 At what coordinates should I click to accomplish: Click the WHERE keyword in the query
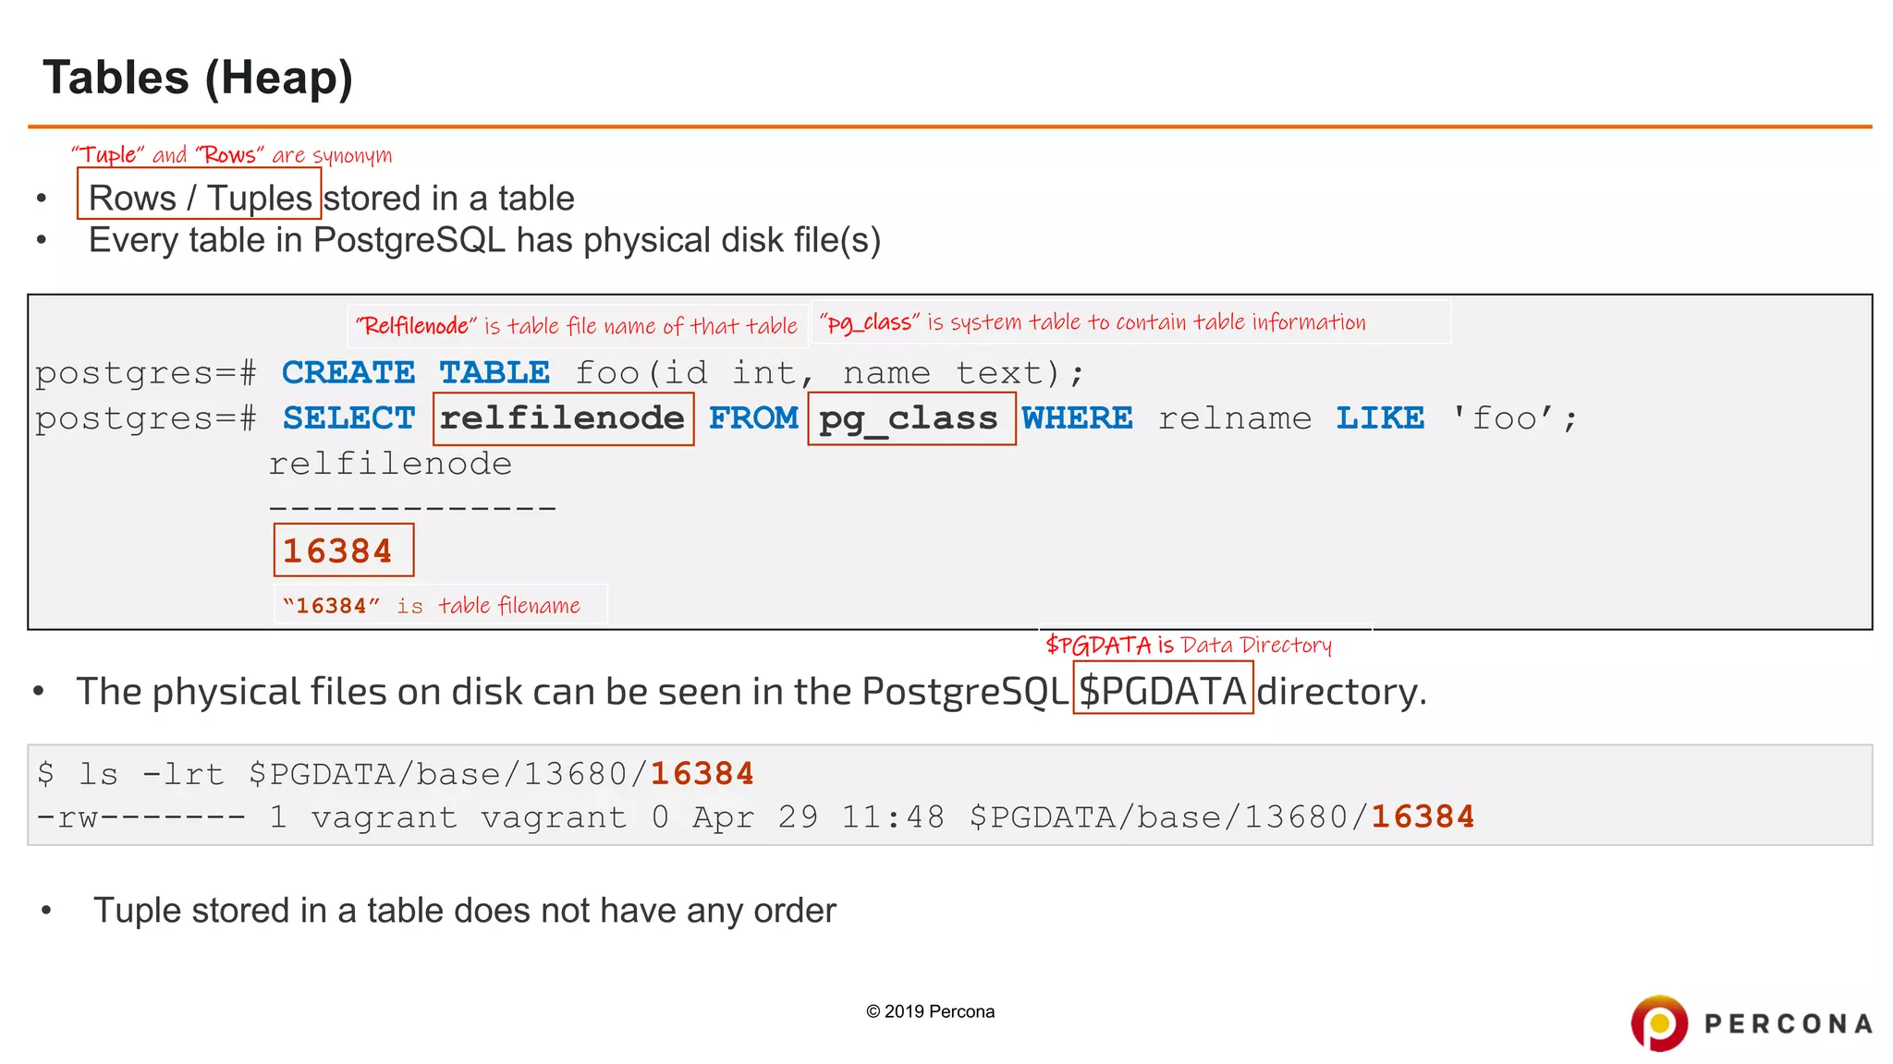pyautogui.click(x=1077, y=418)
